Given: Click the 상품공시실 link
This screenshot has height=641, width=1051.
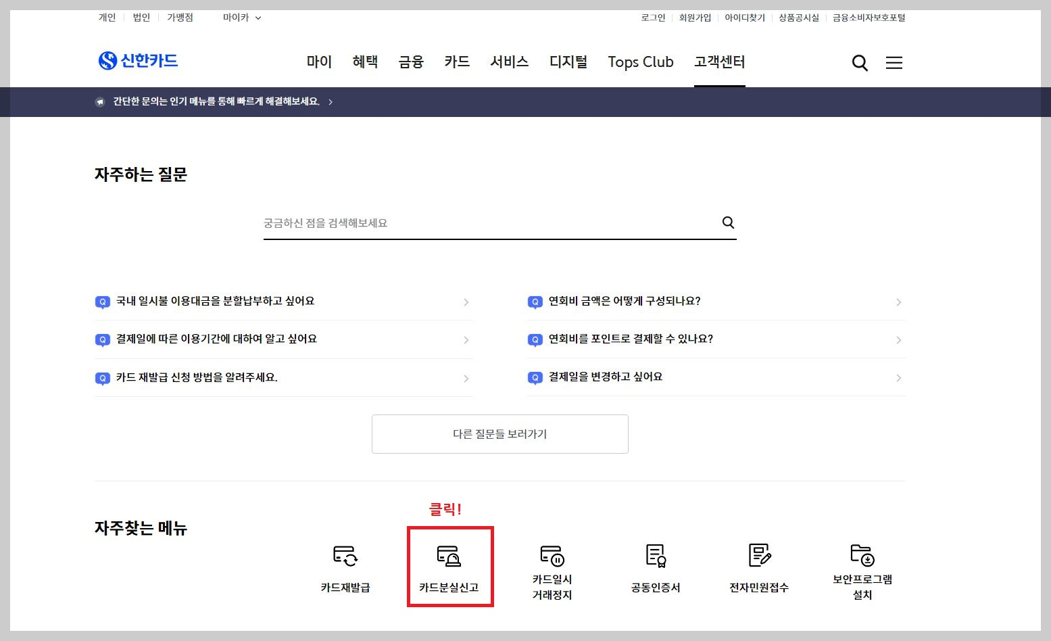Looking at the screenshot, I should point(799,18).
